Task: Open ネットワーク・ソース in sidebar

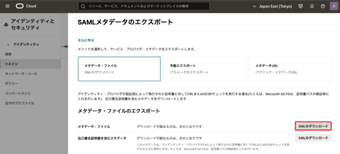Action: [21, 74]
